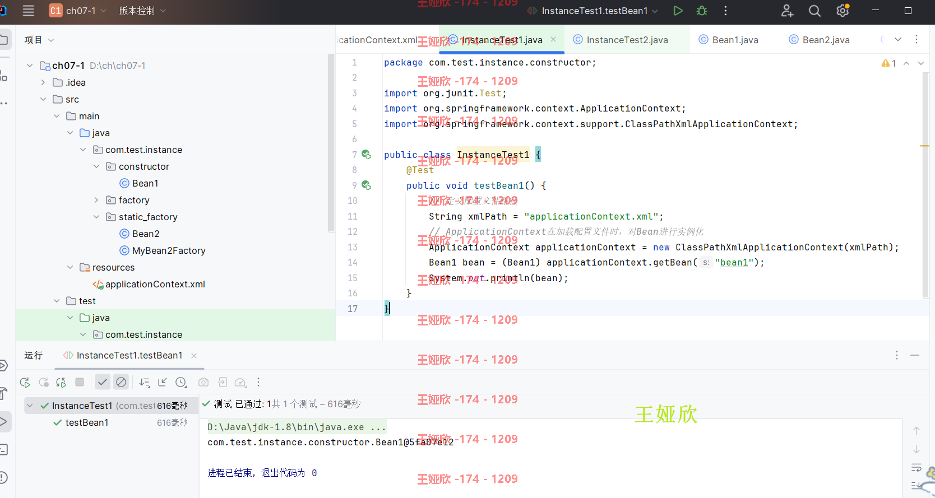Go to next highlighted problem arrow

pos(920,63)
